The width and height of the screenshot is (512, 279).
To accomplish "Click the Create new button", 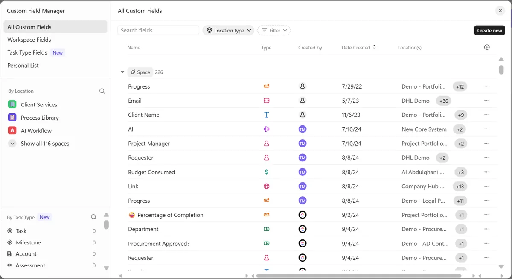I will tap(489, 30).
